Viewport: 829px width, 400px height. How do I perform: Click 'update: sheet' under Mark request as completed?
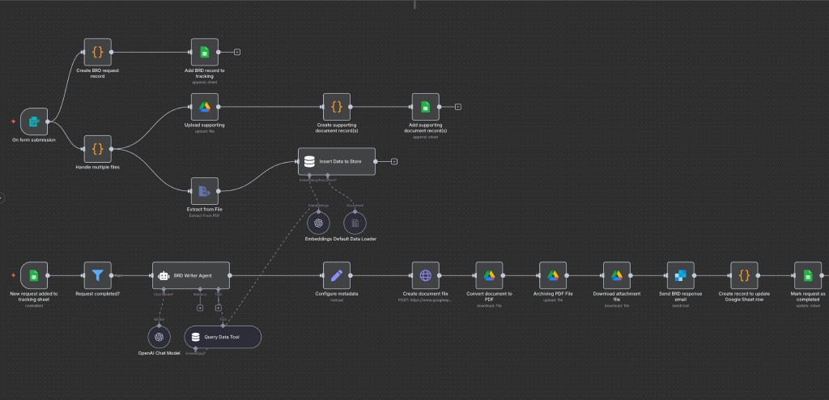click(x=808, y=306)
